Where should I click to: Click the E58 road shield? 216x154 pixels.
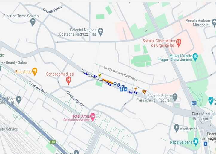[x=53, y=142]
